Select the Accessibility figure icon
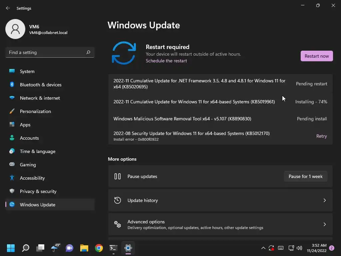341x256 pixels. point(12,178)
